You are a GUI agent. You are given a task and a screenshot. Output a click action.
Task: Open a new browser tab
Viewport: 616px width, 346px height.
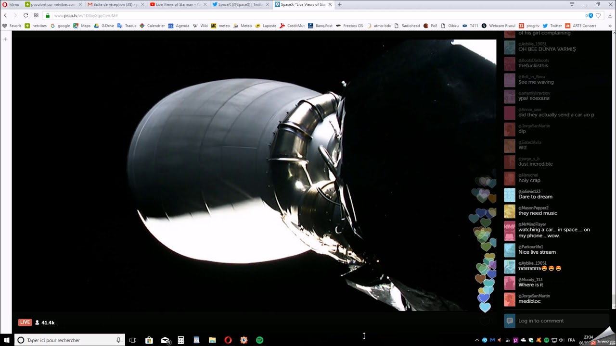coord(340,4)
